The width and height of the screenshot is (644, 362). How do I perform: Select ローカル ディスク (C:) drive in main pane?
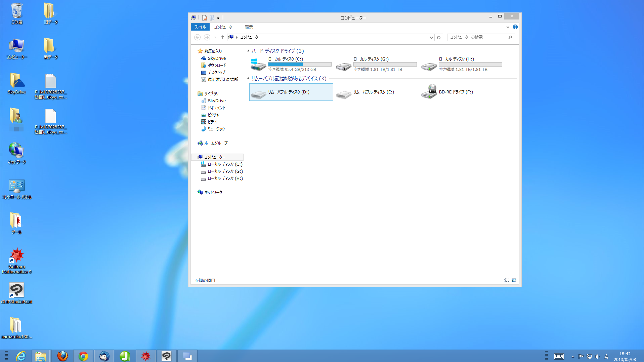coord(258,64)
